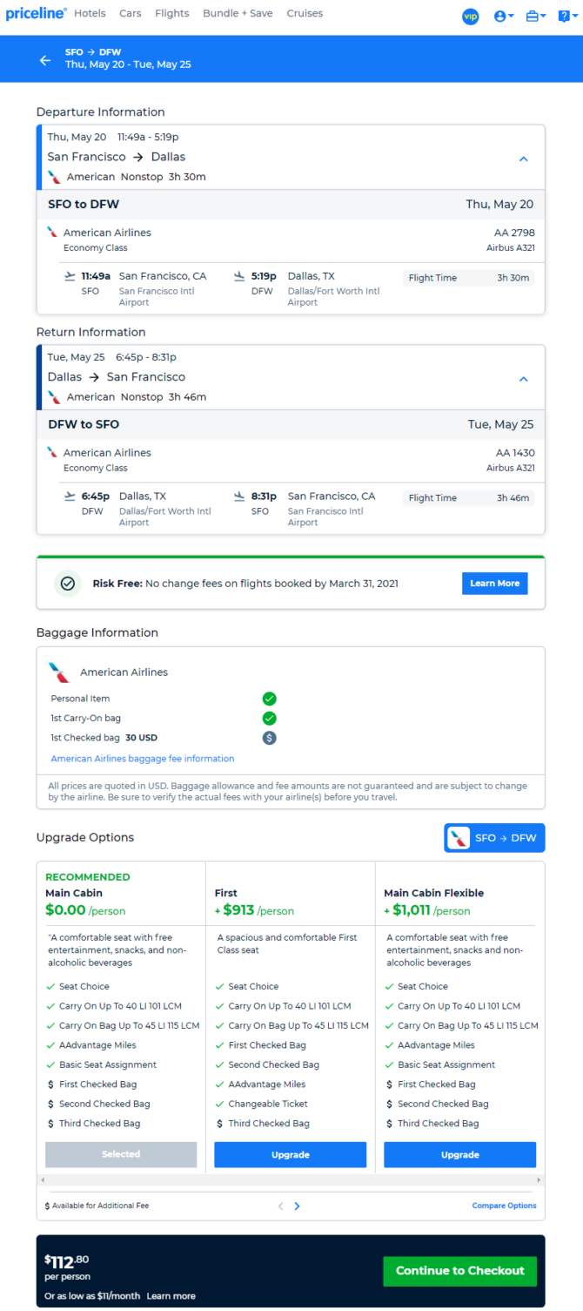Click Learn More on Risk Free banner
This screenshot has width=583, height=1311.
click(x=495, y=584)
